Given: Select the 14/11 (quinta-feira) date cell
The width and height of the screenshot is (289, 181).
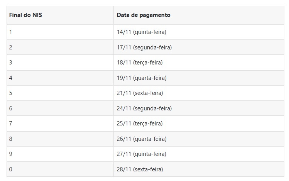Looking at the screenshot, I should [142, 32].
